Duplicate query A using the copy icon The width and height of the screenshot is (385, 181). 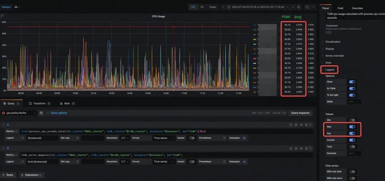pyautogui.click(x=296, y=125)
